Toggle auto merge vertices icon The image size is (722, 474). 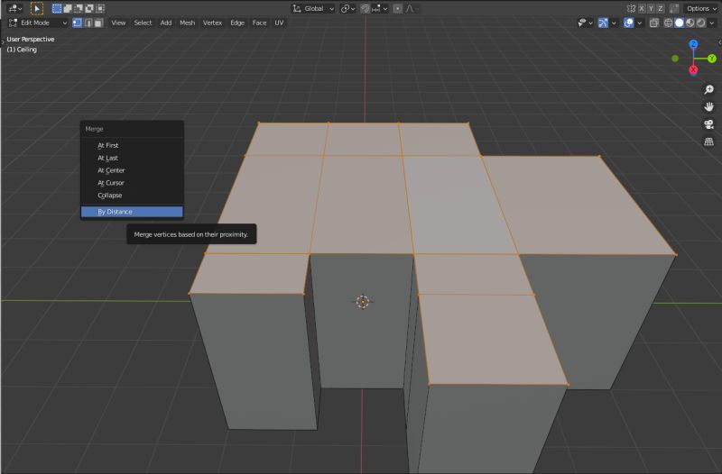pyautogui.click(x=674, y=8)
